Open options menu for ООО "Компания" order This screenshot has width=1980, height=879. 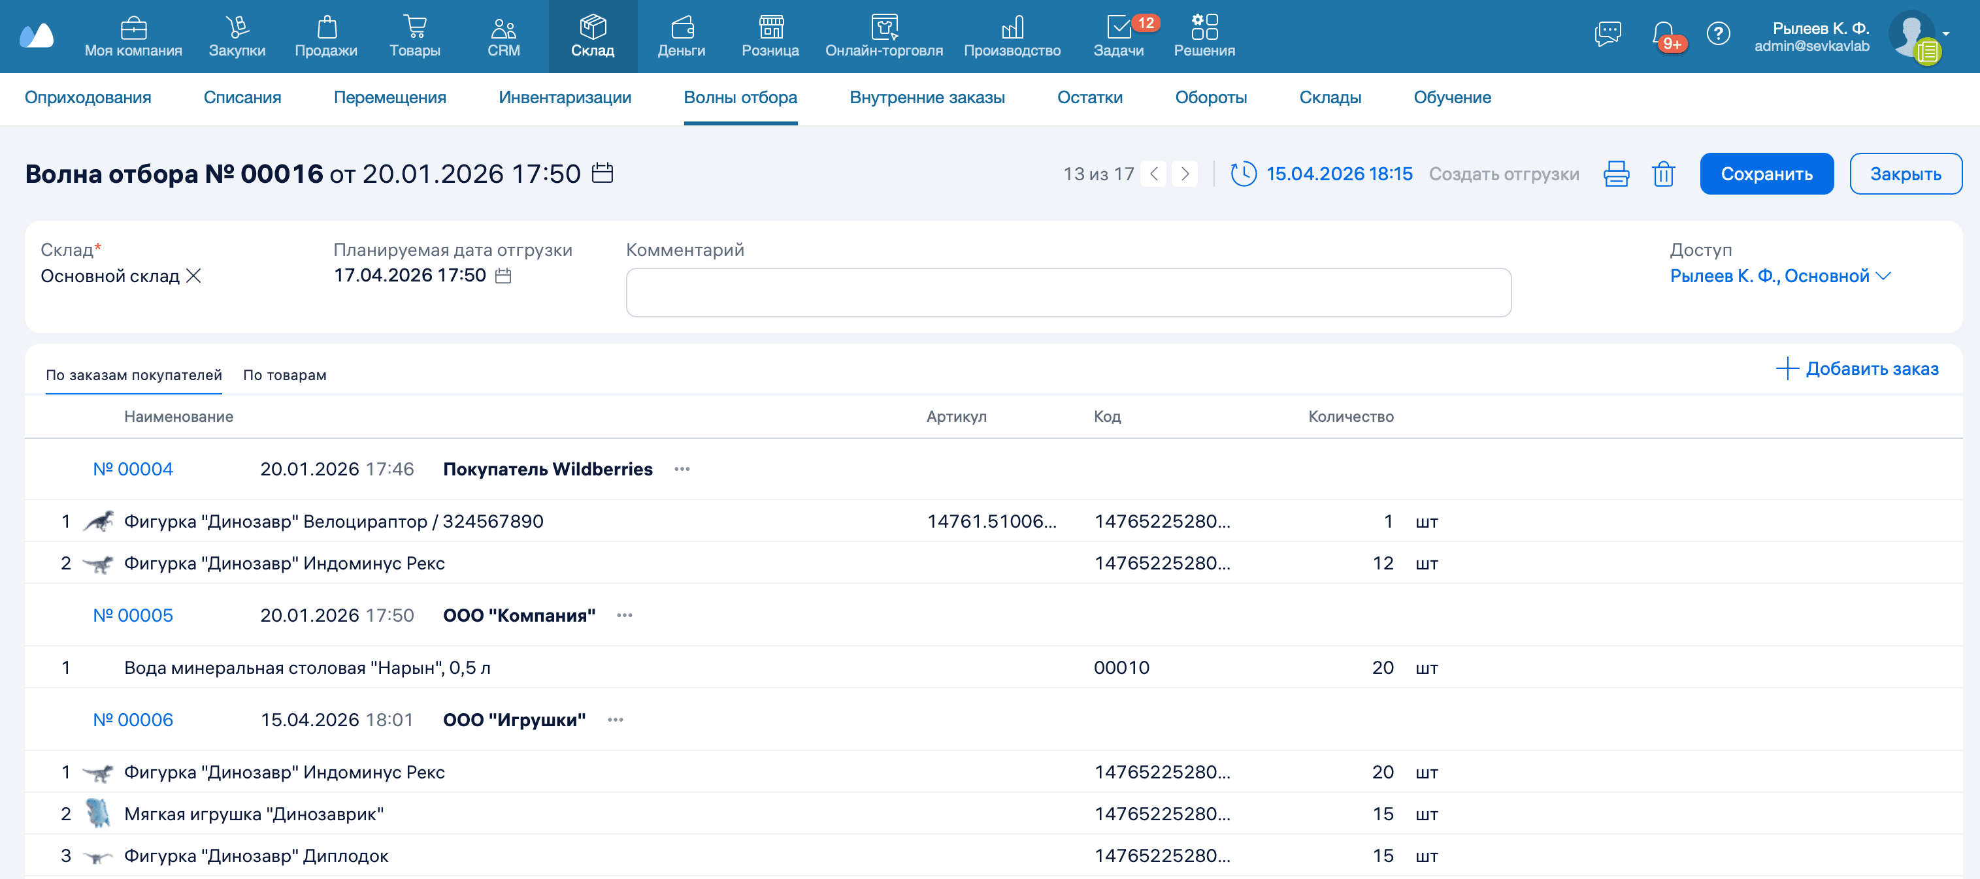pyautogui.click(x=624, y=615)
